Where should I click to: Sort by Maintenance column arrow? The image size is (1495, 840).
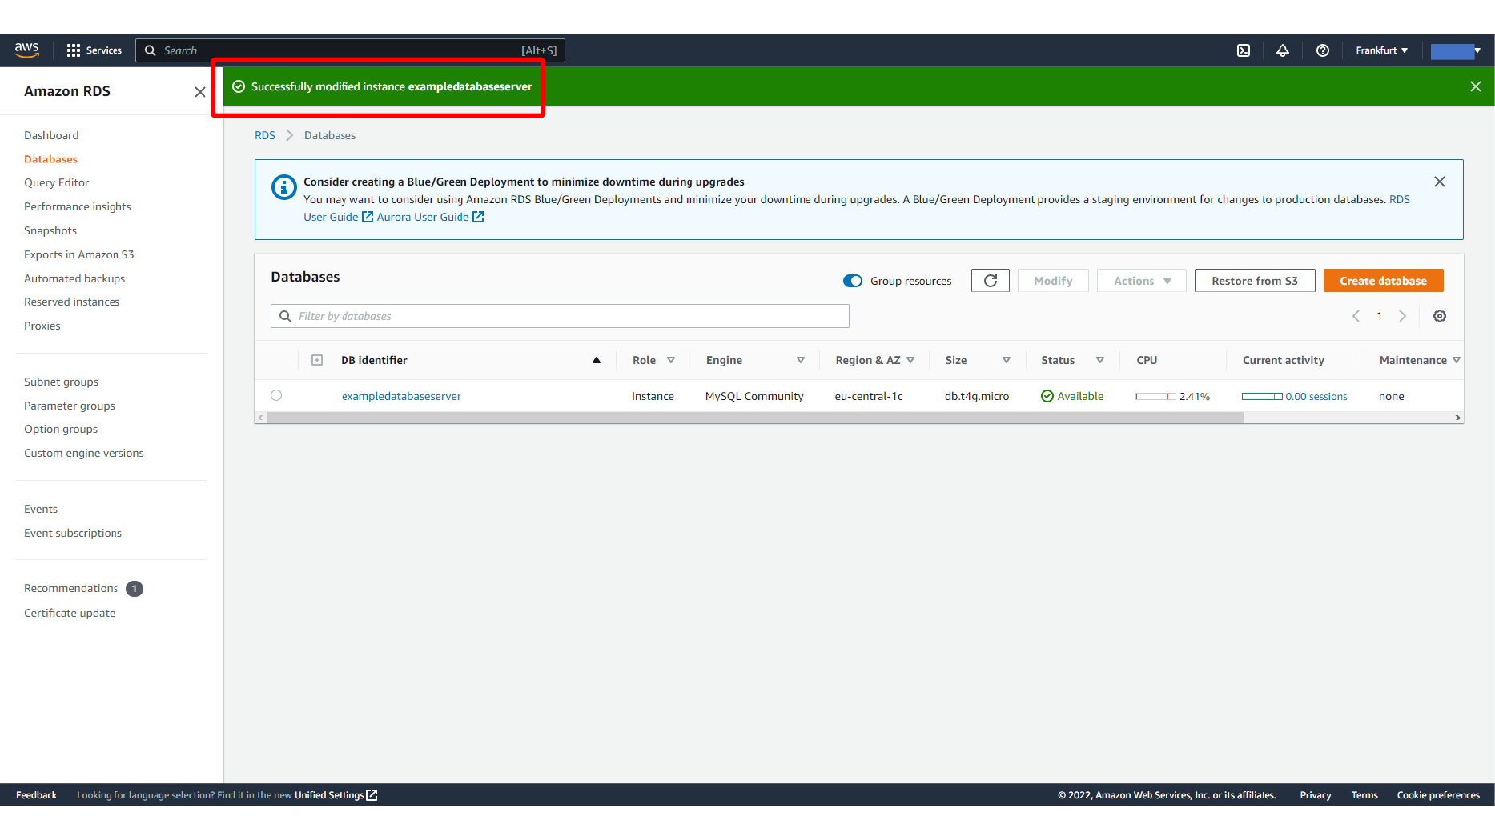click(1457, 360)
